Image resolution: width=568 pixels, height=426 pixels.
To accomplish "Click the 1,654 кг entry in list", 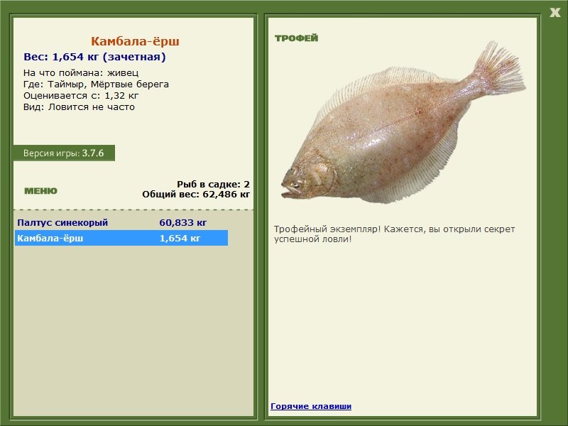I will 180,238.
